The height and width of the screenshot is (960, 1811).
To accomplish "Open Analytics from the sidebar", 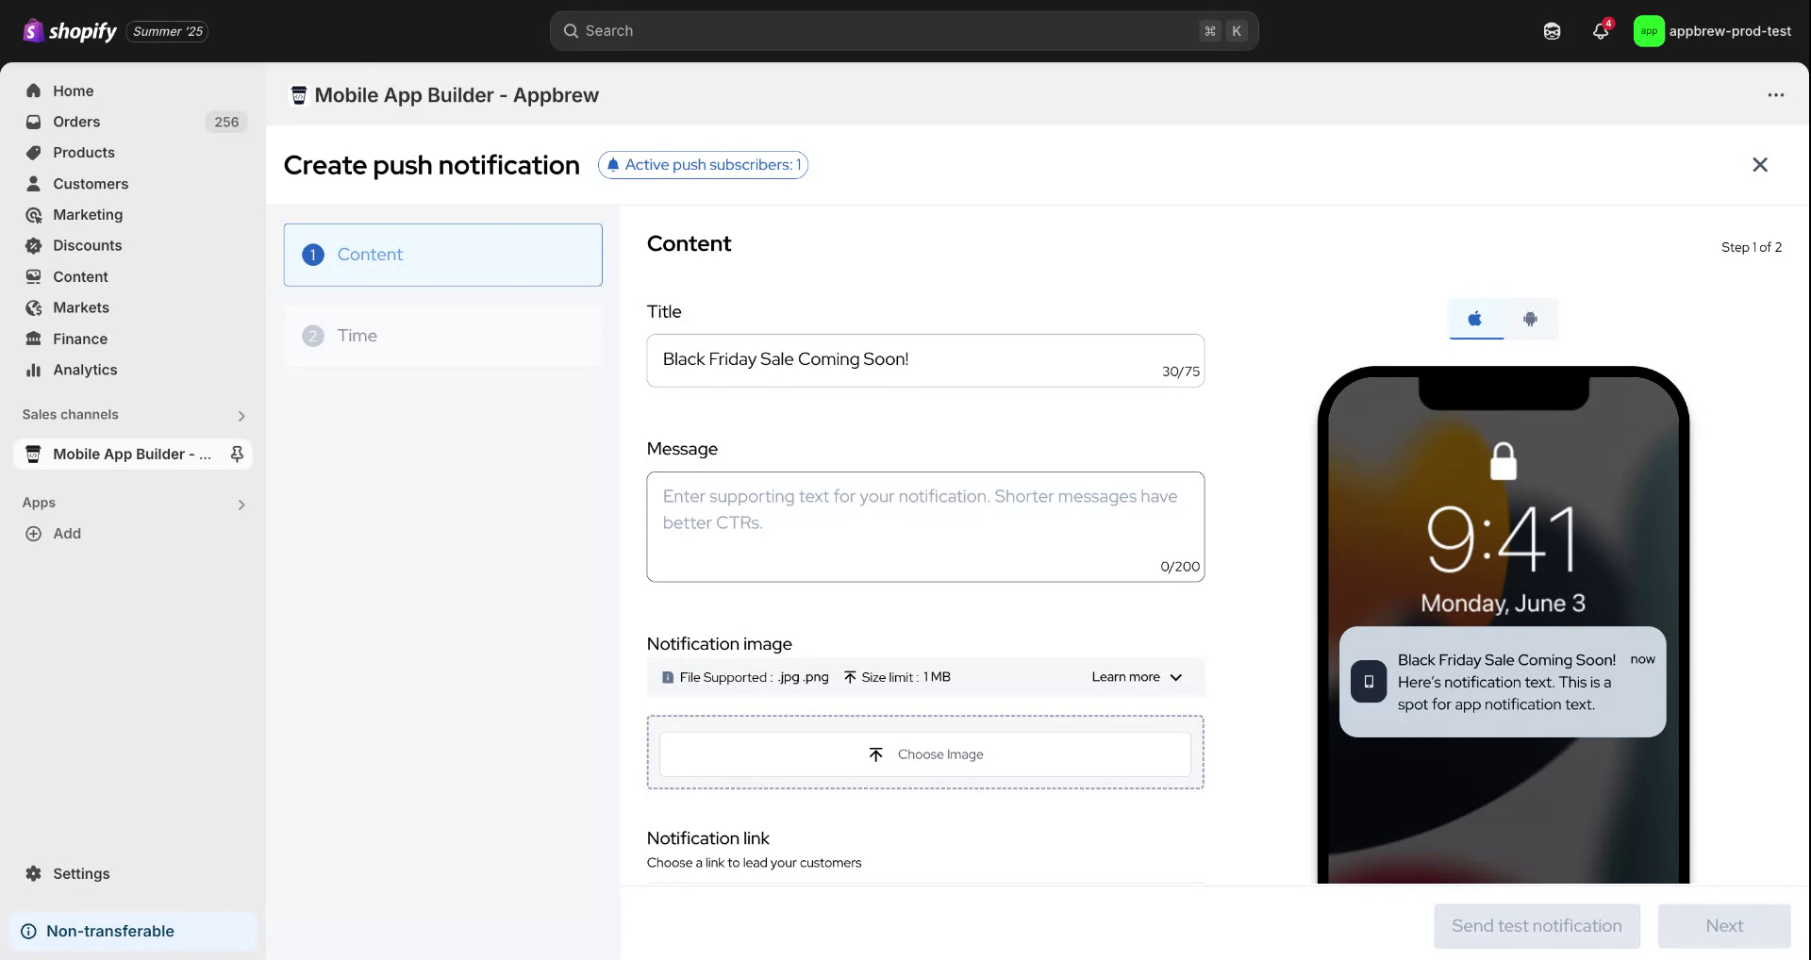I will pyautogui.click(x=85, y=370).
